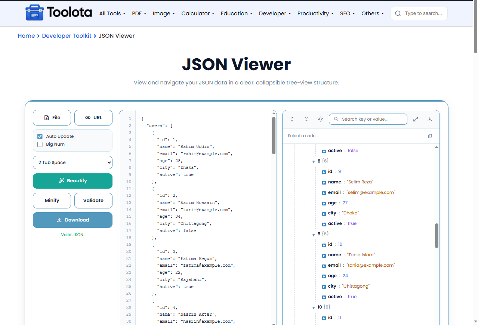Screen dimensions: 478x325
Task: Download tree data icon
Action: [x=430, y=119]
